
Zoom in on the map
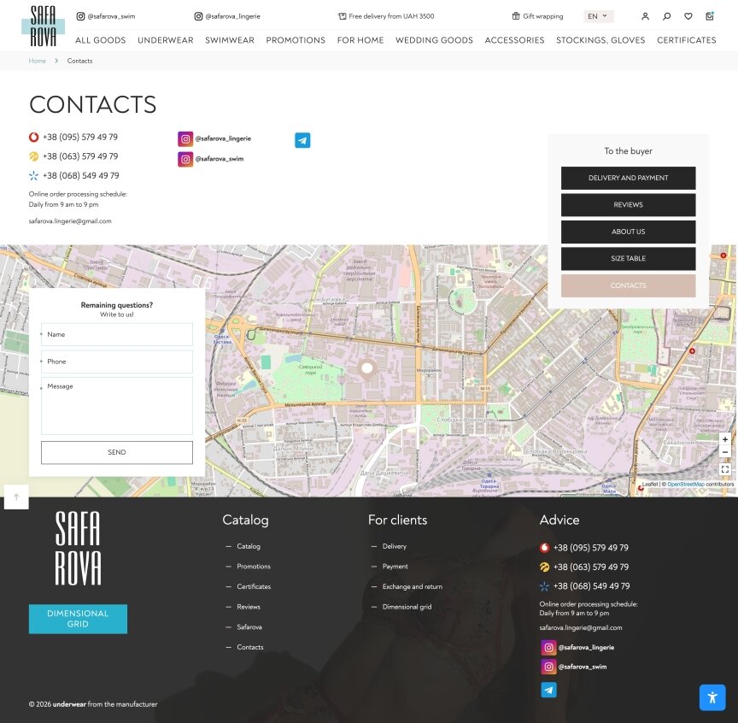[725, 439]
